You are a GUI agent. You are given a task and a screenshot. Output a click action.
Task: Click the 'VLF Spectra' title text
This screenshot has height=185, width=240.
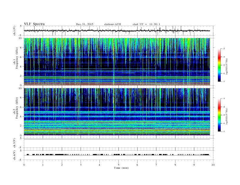34,24
